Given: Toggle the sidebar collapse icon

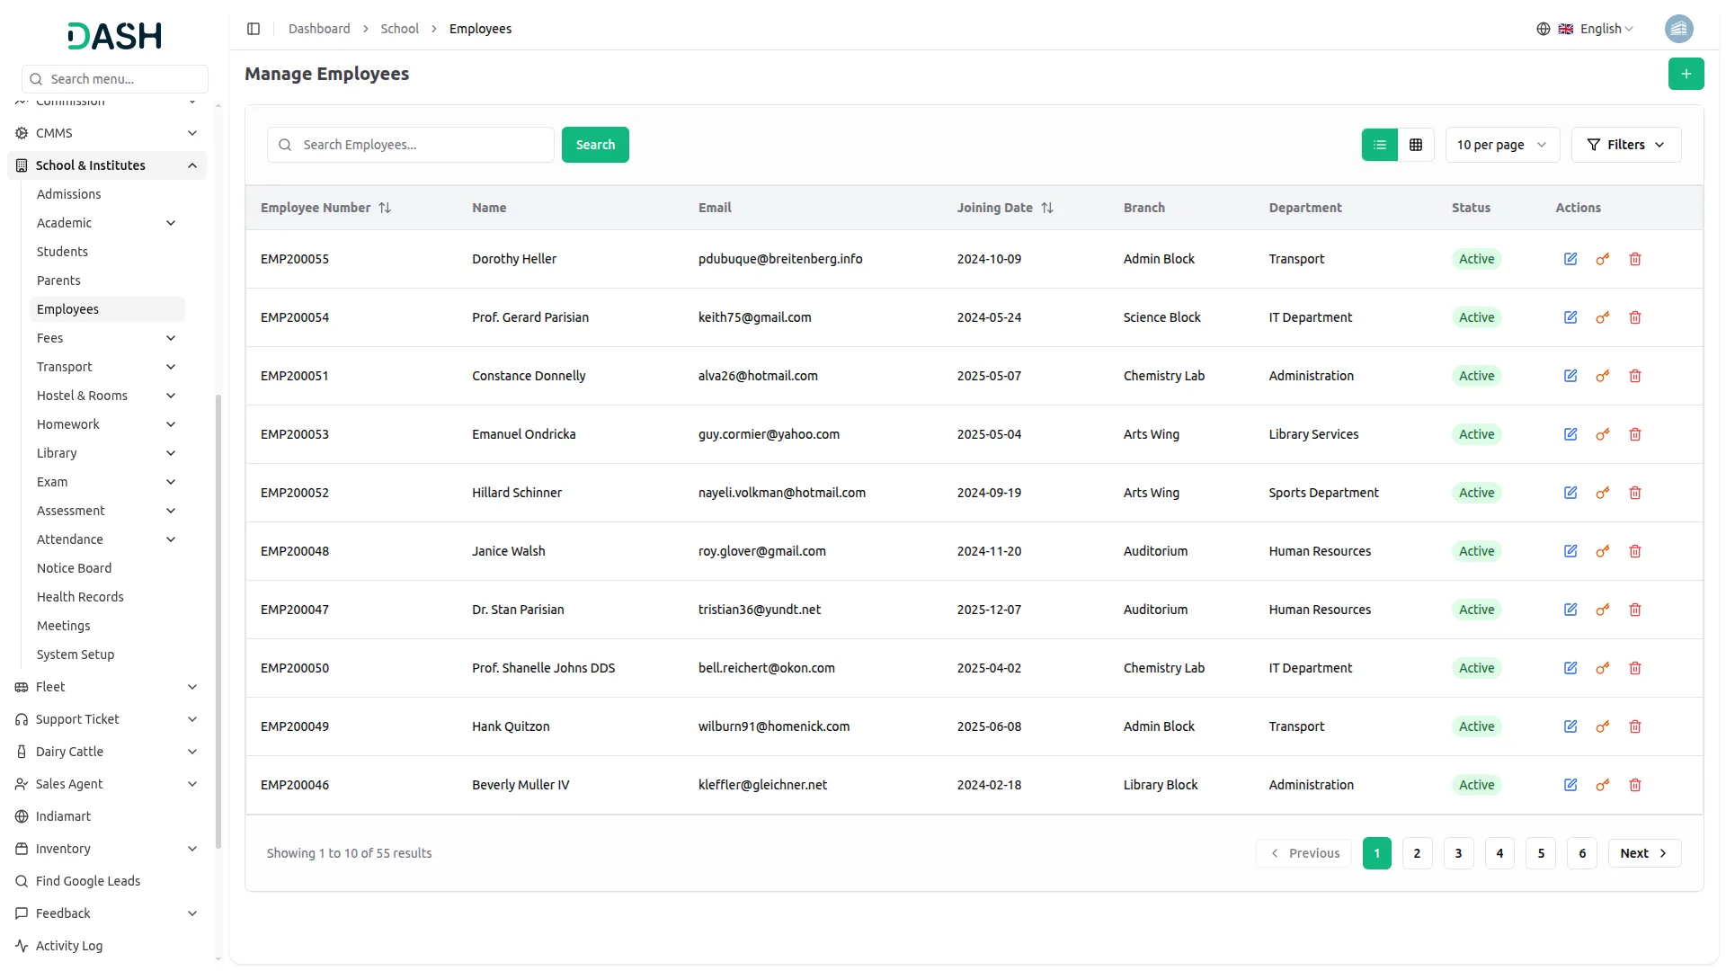Looking at the screenshot, I should pyautogui.click(x=254, y=29).
